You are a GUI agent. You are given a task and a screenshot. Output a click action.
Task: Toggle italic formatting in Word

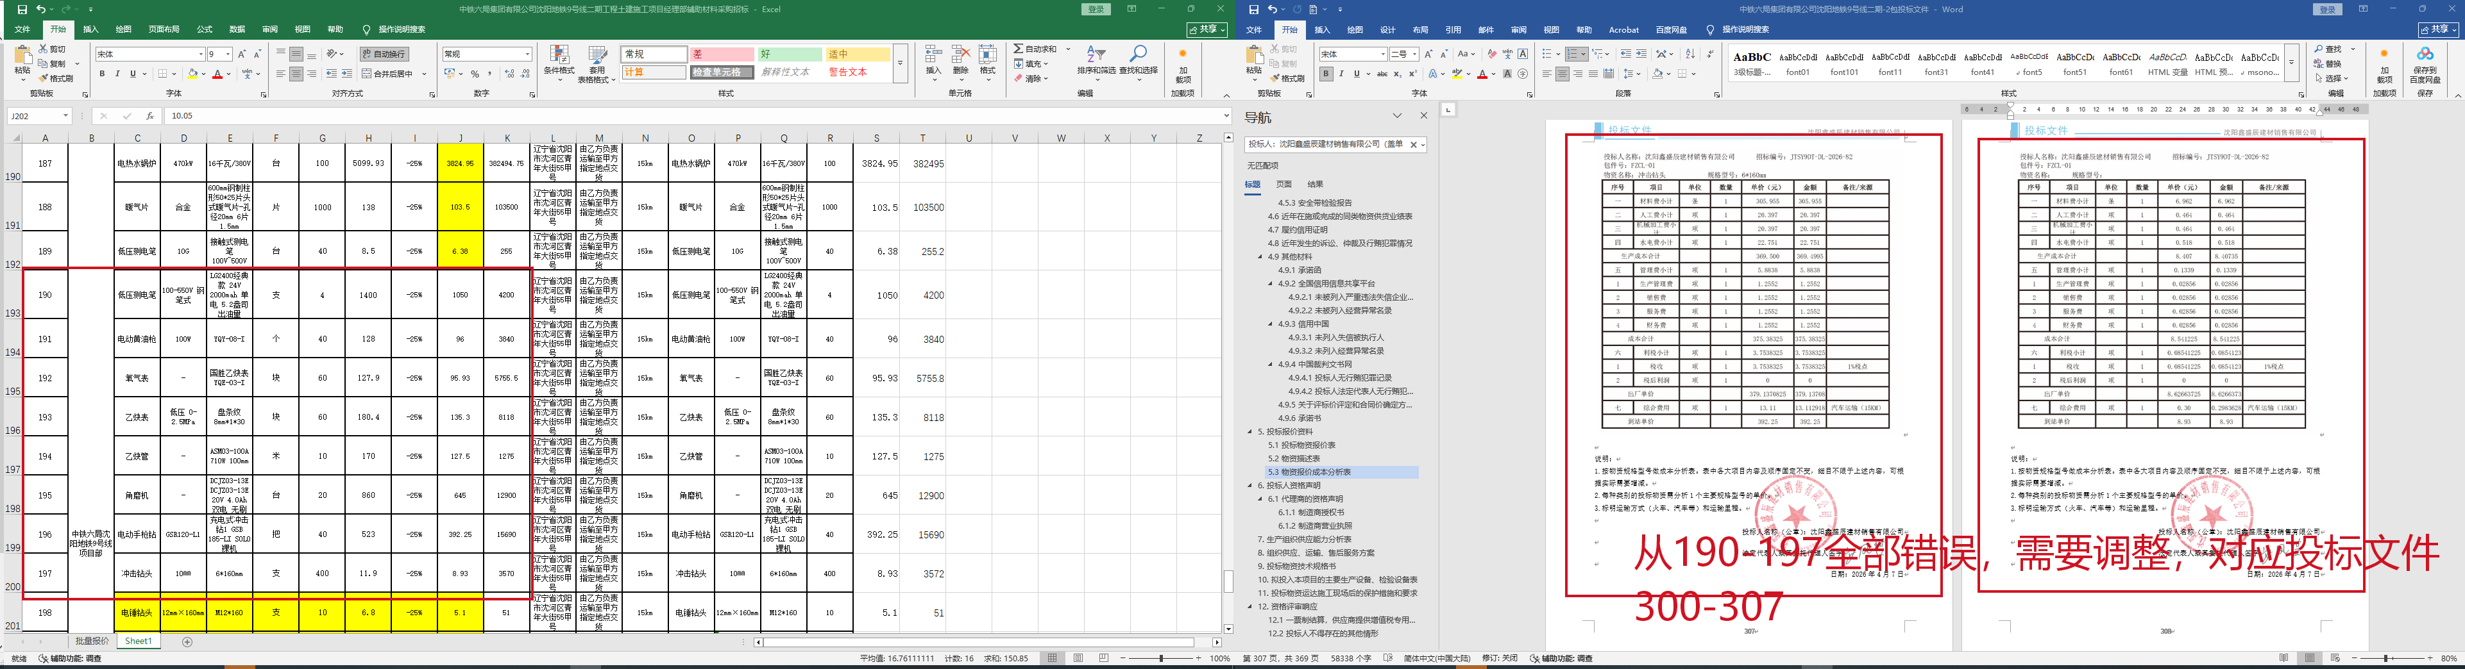click(1341, 74)
